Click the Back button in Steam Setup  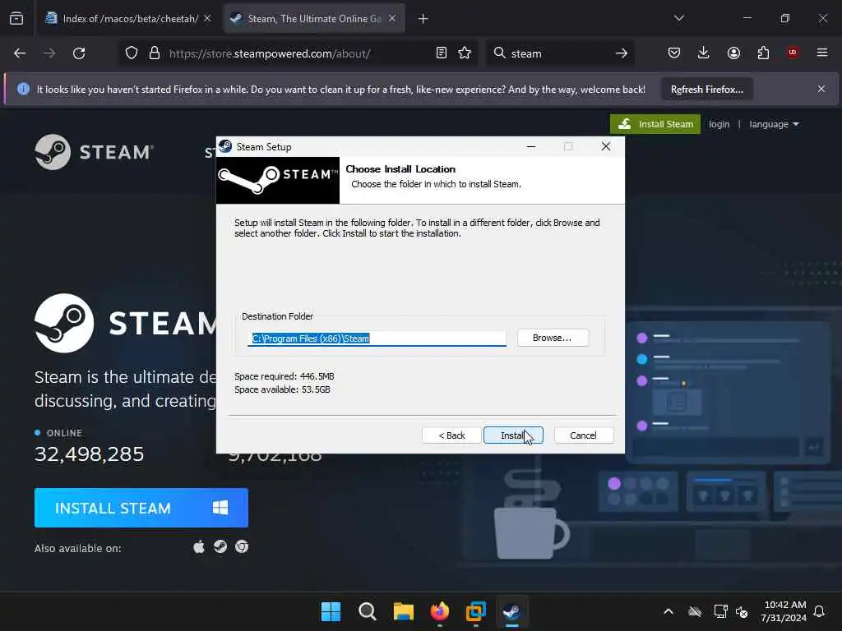[451, 435]
